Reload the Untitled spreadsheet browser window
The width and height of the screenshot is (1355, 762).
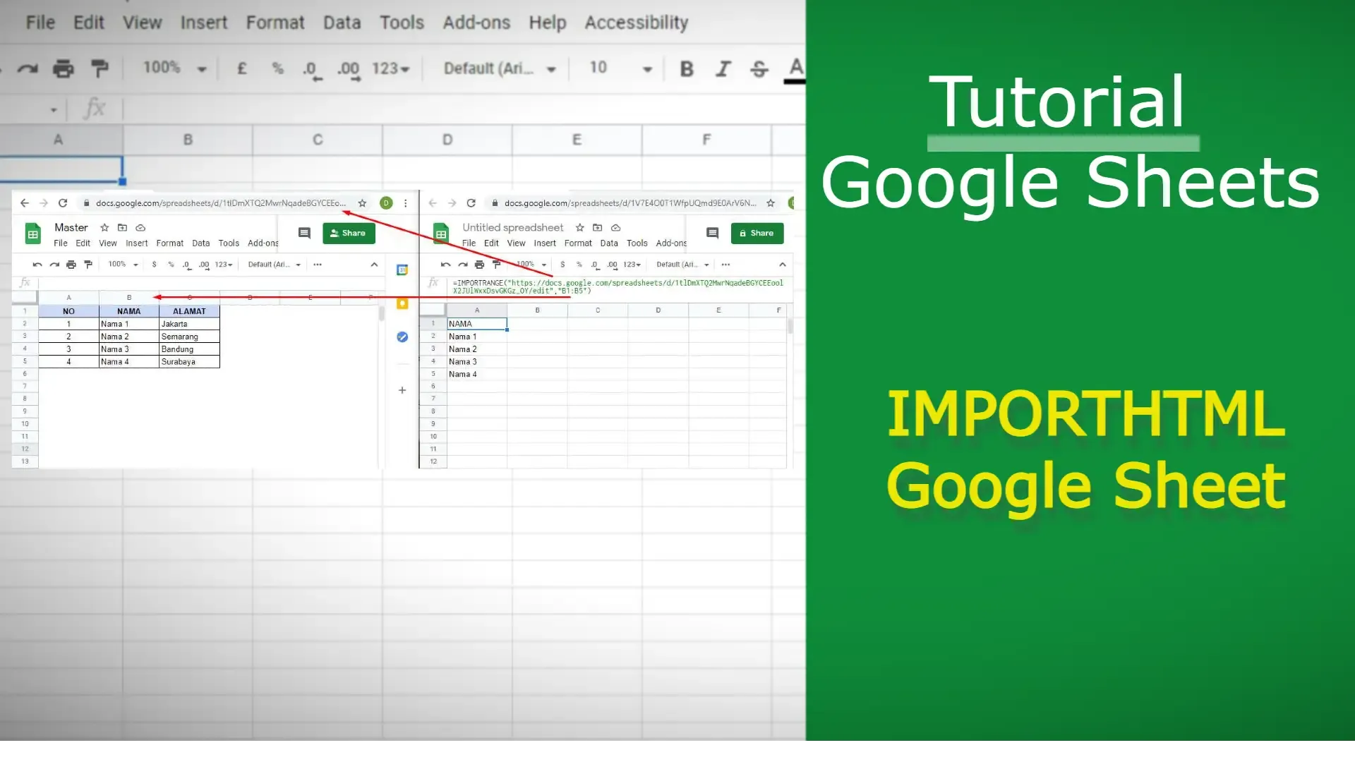[471, 203]
